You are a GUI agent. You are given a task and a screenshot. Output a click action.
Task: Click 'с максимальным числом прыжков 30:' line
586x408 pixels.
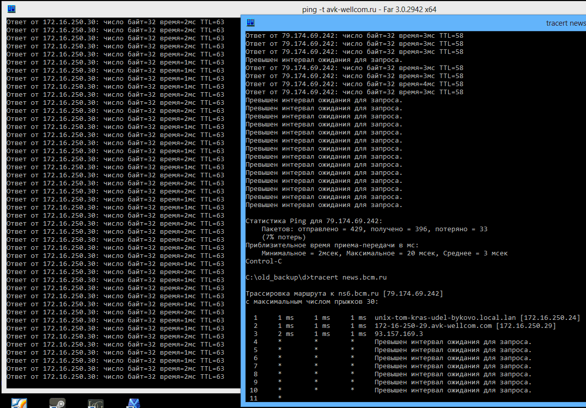tap(312, 302)
